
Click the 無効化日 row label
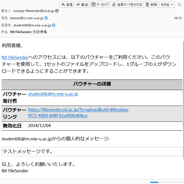click(12, 126)
